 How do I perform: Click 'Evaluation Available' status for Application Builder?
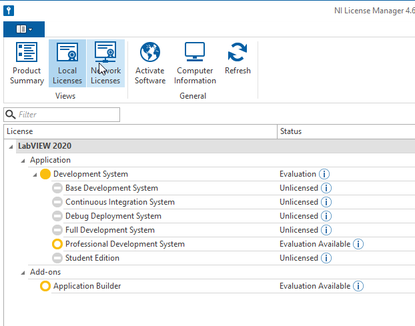pyautogui.click(x=315, y=286)
